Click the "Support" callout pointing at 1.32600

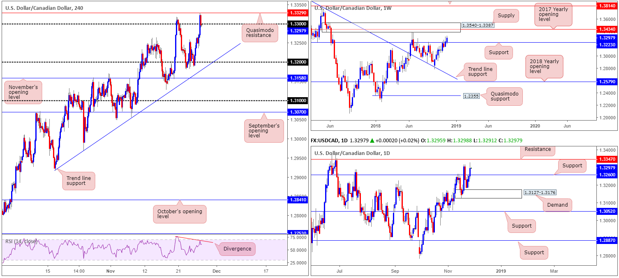[x=572, y=166]
